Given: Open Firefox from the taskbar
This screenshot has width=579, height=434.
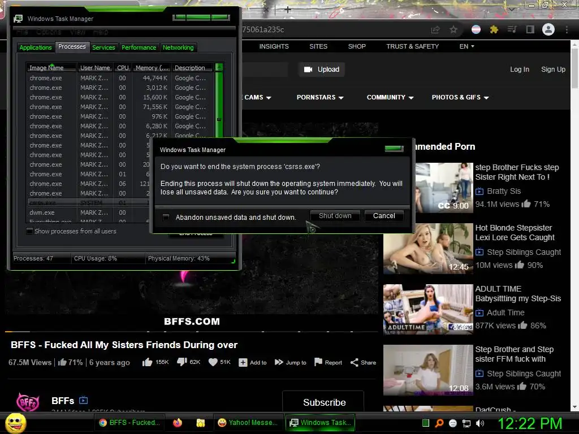Looking at the screenshot, I should [178, 423].
